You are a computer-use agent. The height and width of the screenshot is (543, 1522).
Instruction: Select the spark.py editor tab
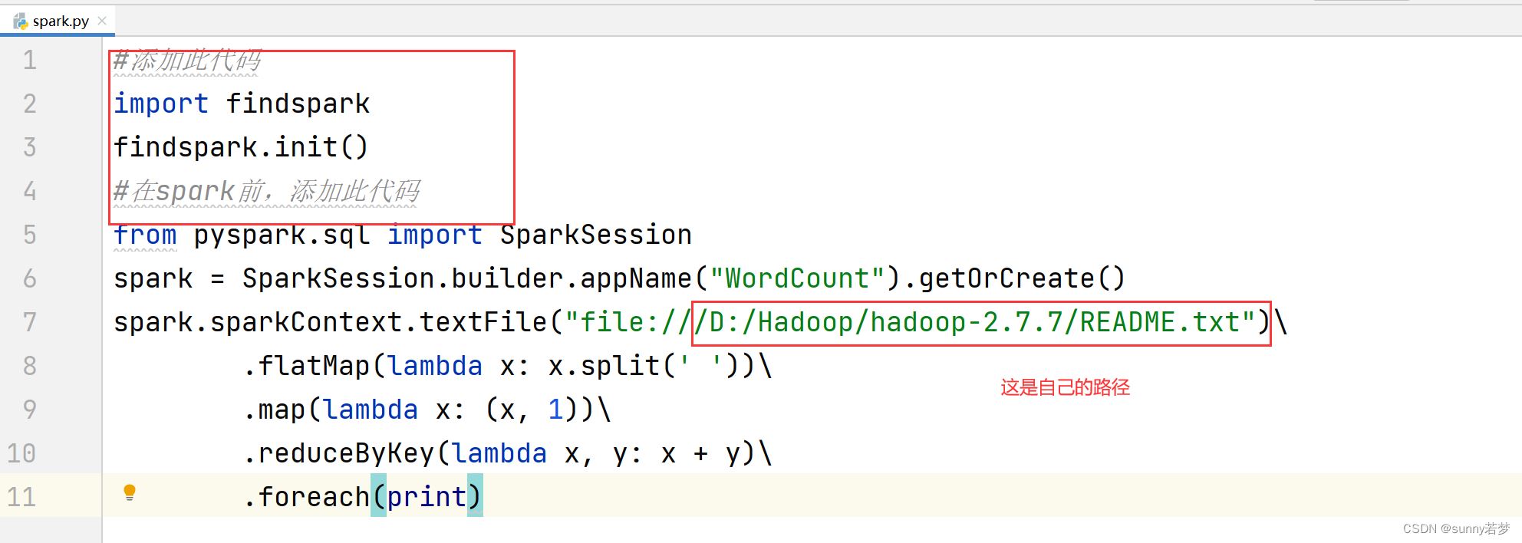pos(58,21)
